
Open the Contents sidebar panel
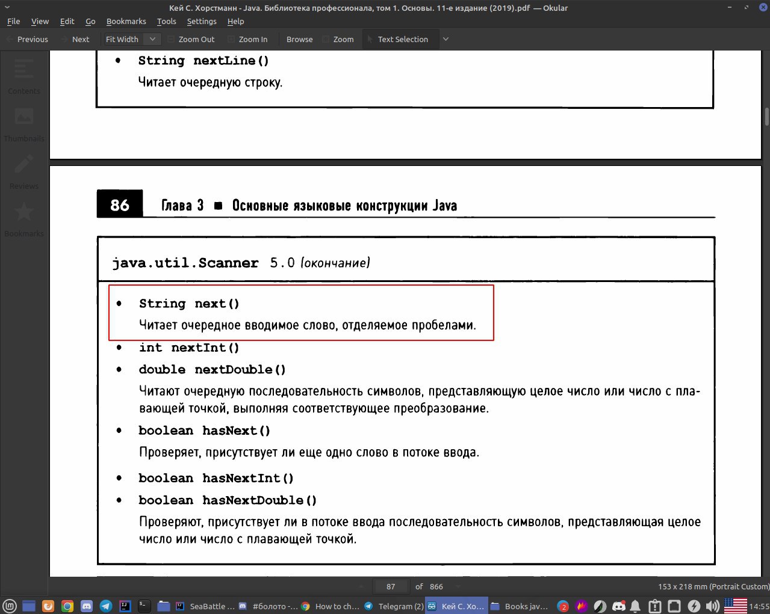pos(24,76)
